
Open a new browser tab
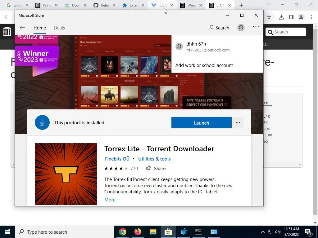[x=241, y=5]
